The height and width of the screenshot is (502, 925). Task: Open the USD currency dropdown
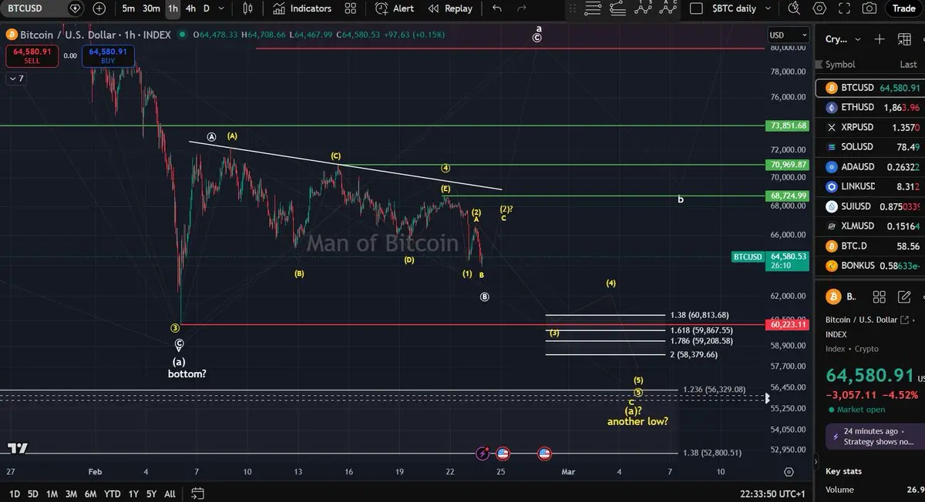(788, 35)
